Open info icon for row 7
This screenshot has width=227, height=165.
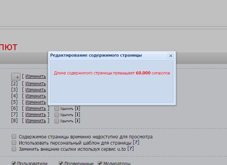pos(78,114)
